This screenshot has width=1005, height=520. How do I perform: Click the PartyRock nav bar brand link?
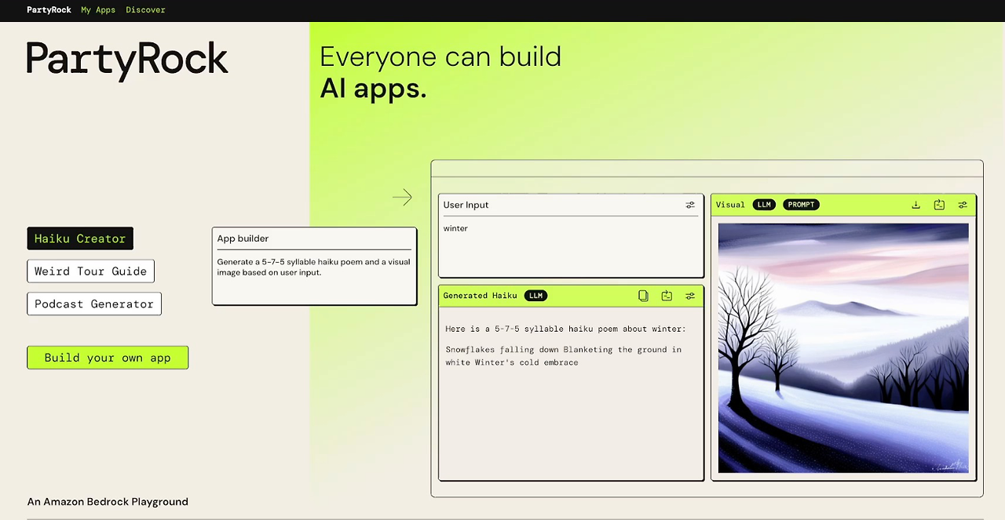coord(49,10)
